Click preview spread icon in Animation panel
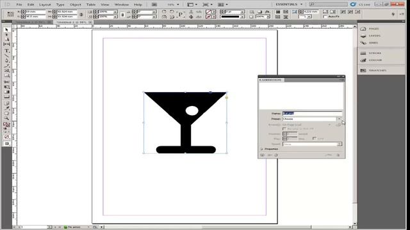The width and height of the screenshot is (410, 230). (x=262, y=155)
